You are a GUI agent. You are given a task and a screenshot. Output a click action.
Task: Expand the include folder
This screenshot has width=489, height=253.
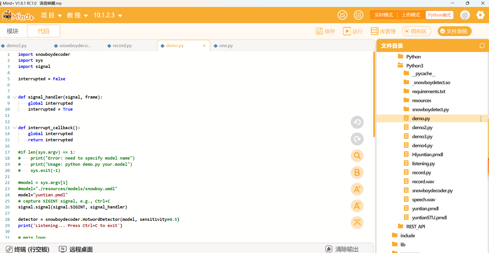click(x=403, y=235)
